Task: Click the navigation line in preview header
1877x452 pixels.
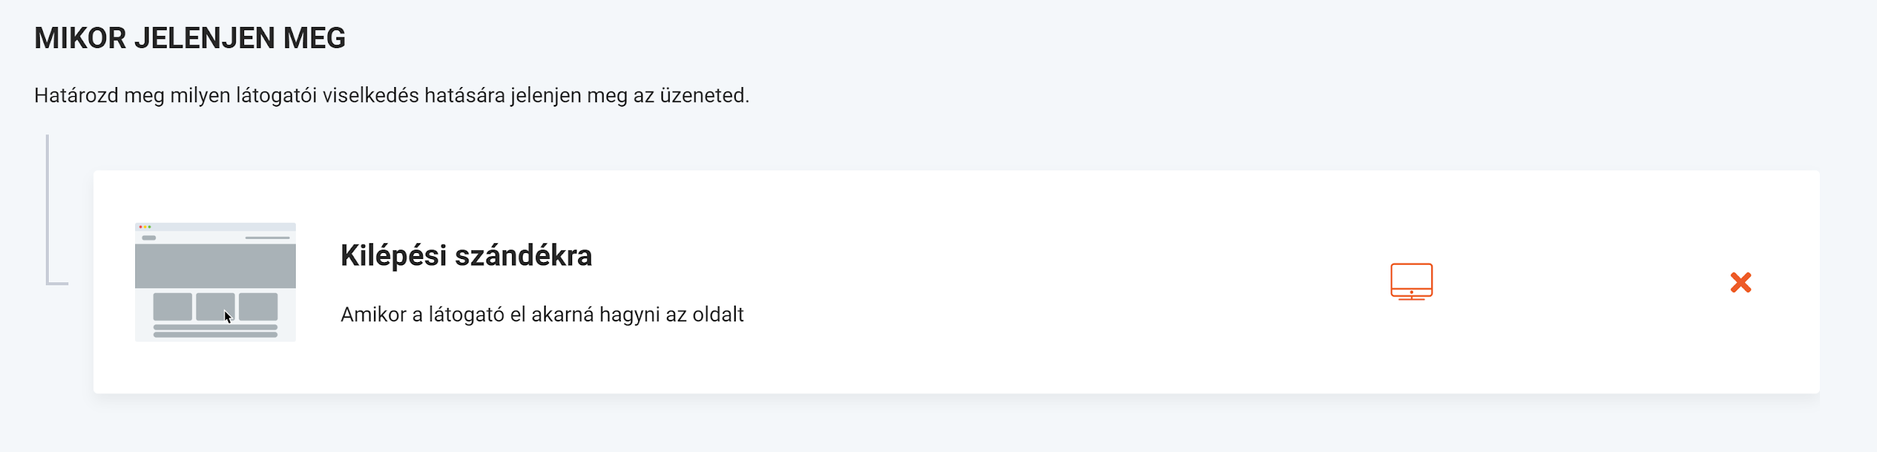Action: coord(267,238)
